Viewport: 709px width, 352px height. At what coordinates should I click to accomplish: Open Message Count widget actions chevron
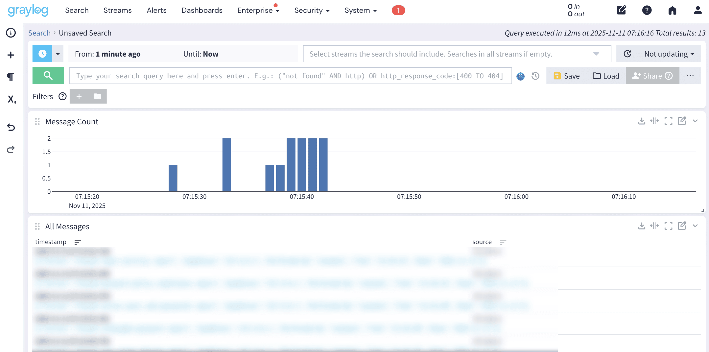coord(695,121)
